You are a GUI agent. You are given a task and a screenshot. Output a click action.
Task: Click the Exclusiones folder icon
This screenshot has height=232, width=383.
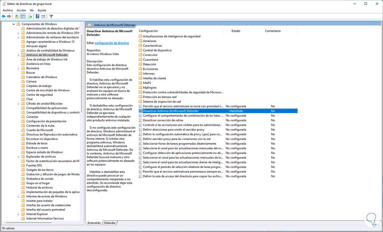[140, 69]
